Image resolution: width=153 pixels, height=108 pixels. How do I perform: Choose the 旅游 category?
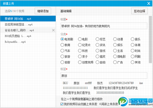[x=65, y=57]
